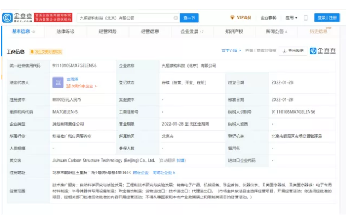Select 北京市朝阳区市场监督管理局 registrar value

(297, 136)
